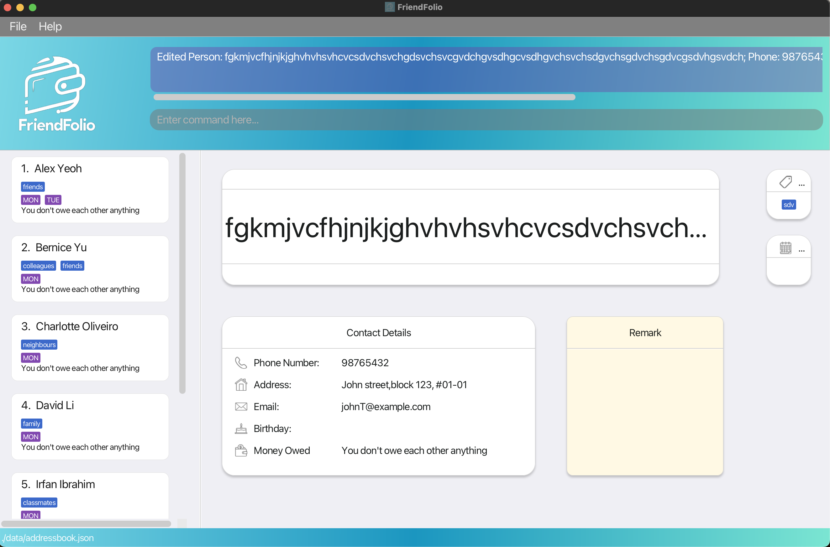Image resolution: width=830 pixels, height=547 pixels.
Task: Click the Remark note area
Action: (x=645, y=411)
